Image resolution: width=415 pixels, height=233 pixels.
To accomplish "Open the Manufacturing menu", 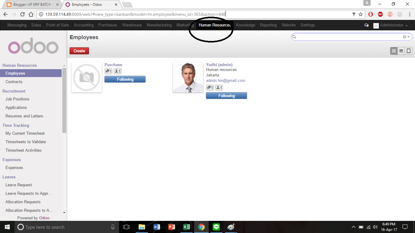I will (x=159, y=25).
